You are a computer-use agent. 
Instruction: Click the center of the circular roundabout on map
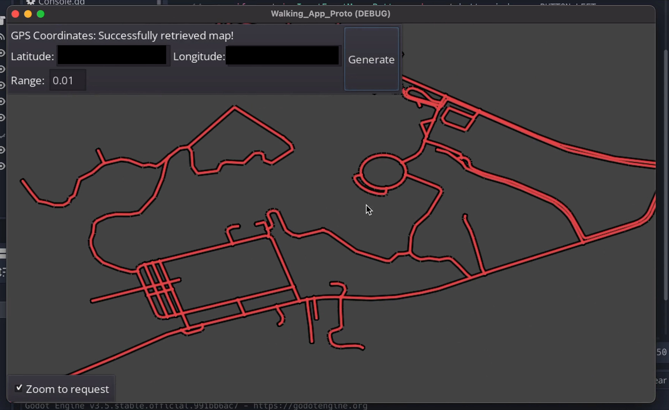[383, 172]
